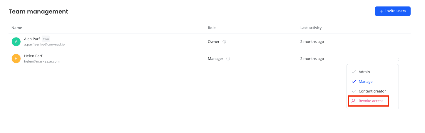Click the Invite users button

[x=393, y=11]
